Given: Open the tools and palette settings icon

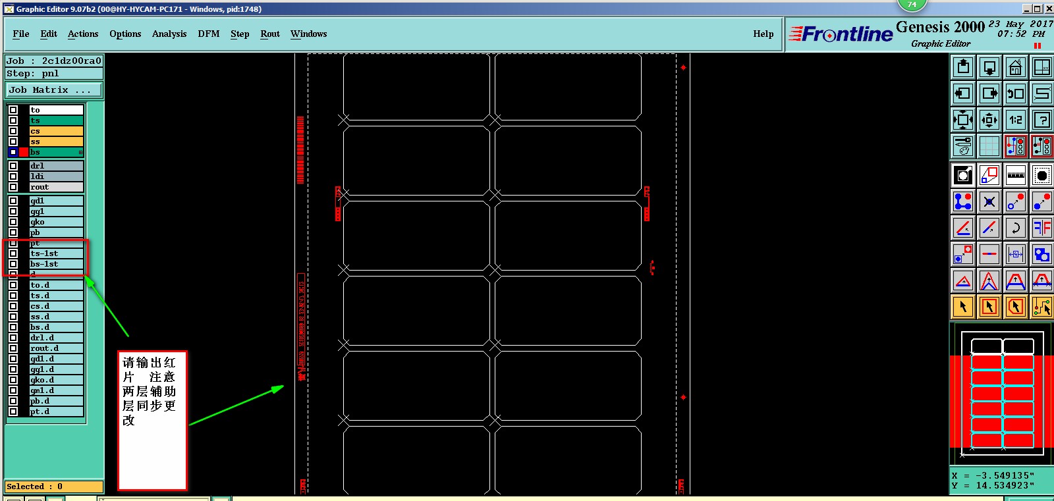Looking at the screenshot, I should pos(963,146).
